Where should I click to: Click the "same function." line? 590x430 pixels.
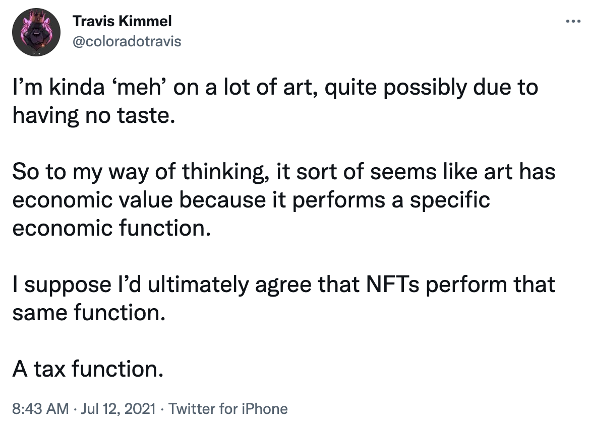point(89,313)
